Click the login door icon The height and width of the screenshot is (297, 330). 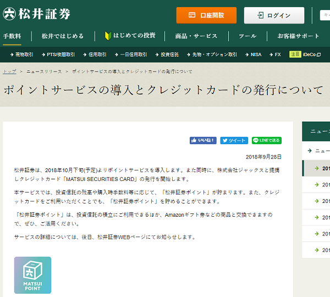coord(261,15)
